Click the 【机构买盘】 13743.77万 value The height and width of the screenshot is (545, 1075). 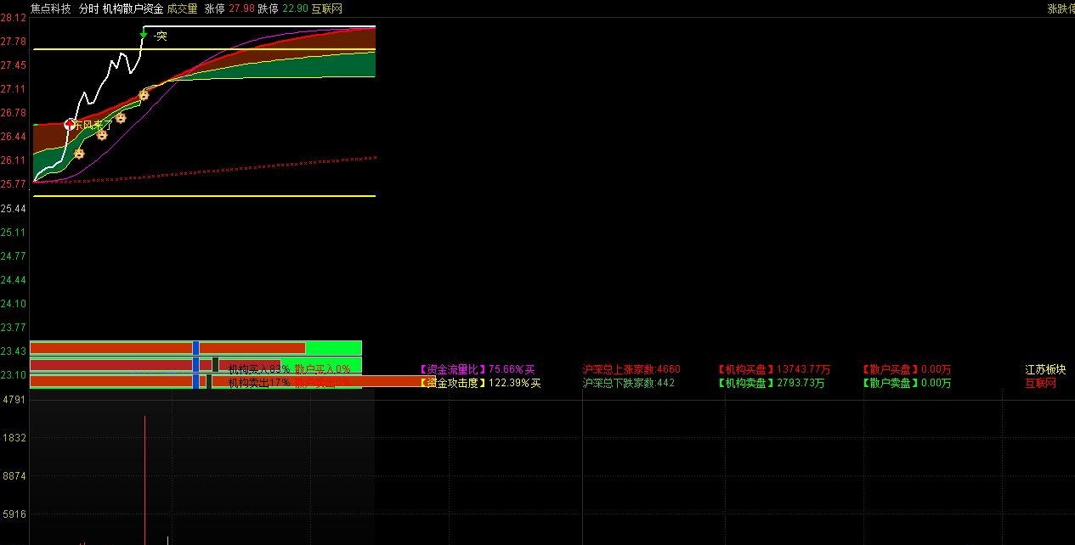click(x=774, y=369)
